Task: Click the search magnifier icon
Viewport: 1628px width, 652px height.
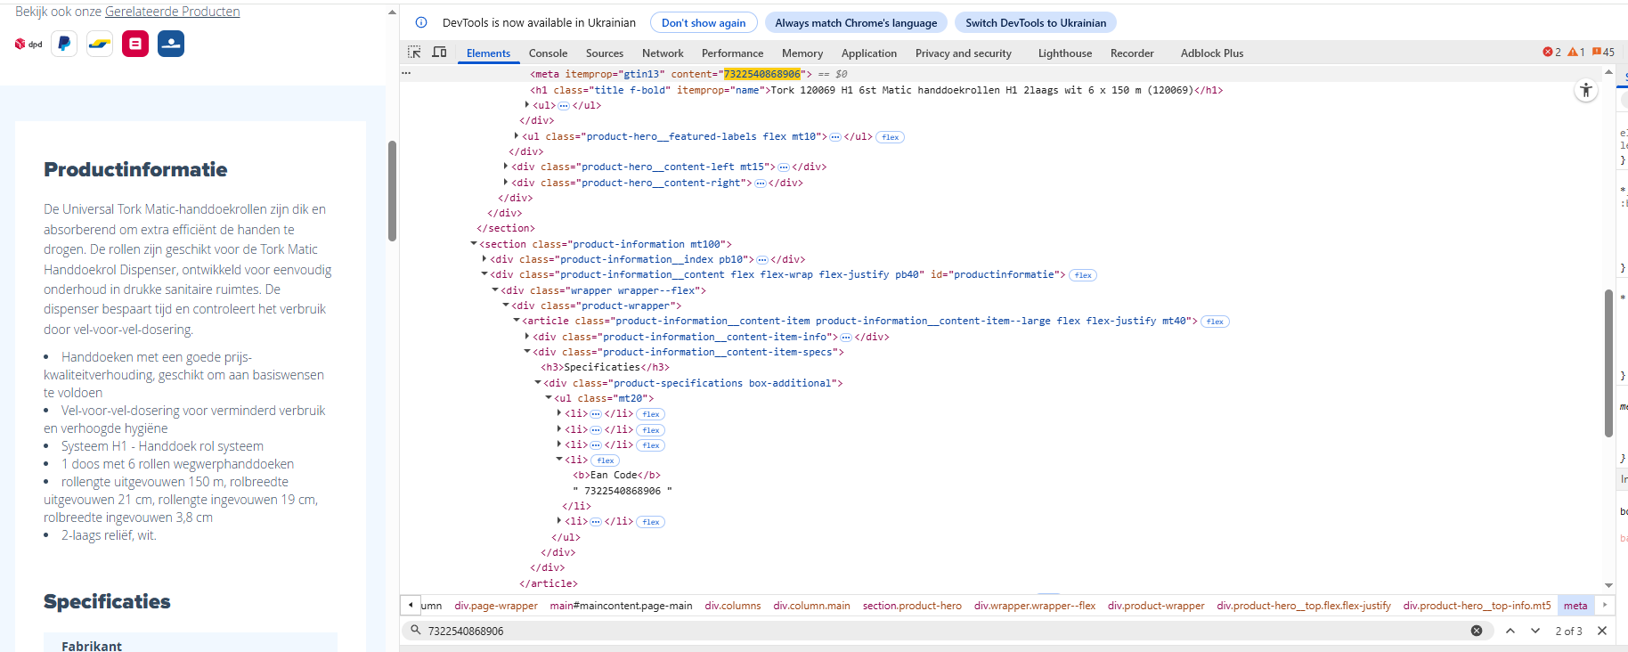Action: (415, 631)
